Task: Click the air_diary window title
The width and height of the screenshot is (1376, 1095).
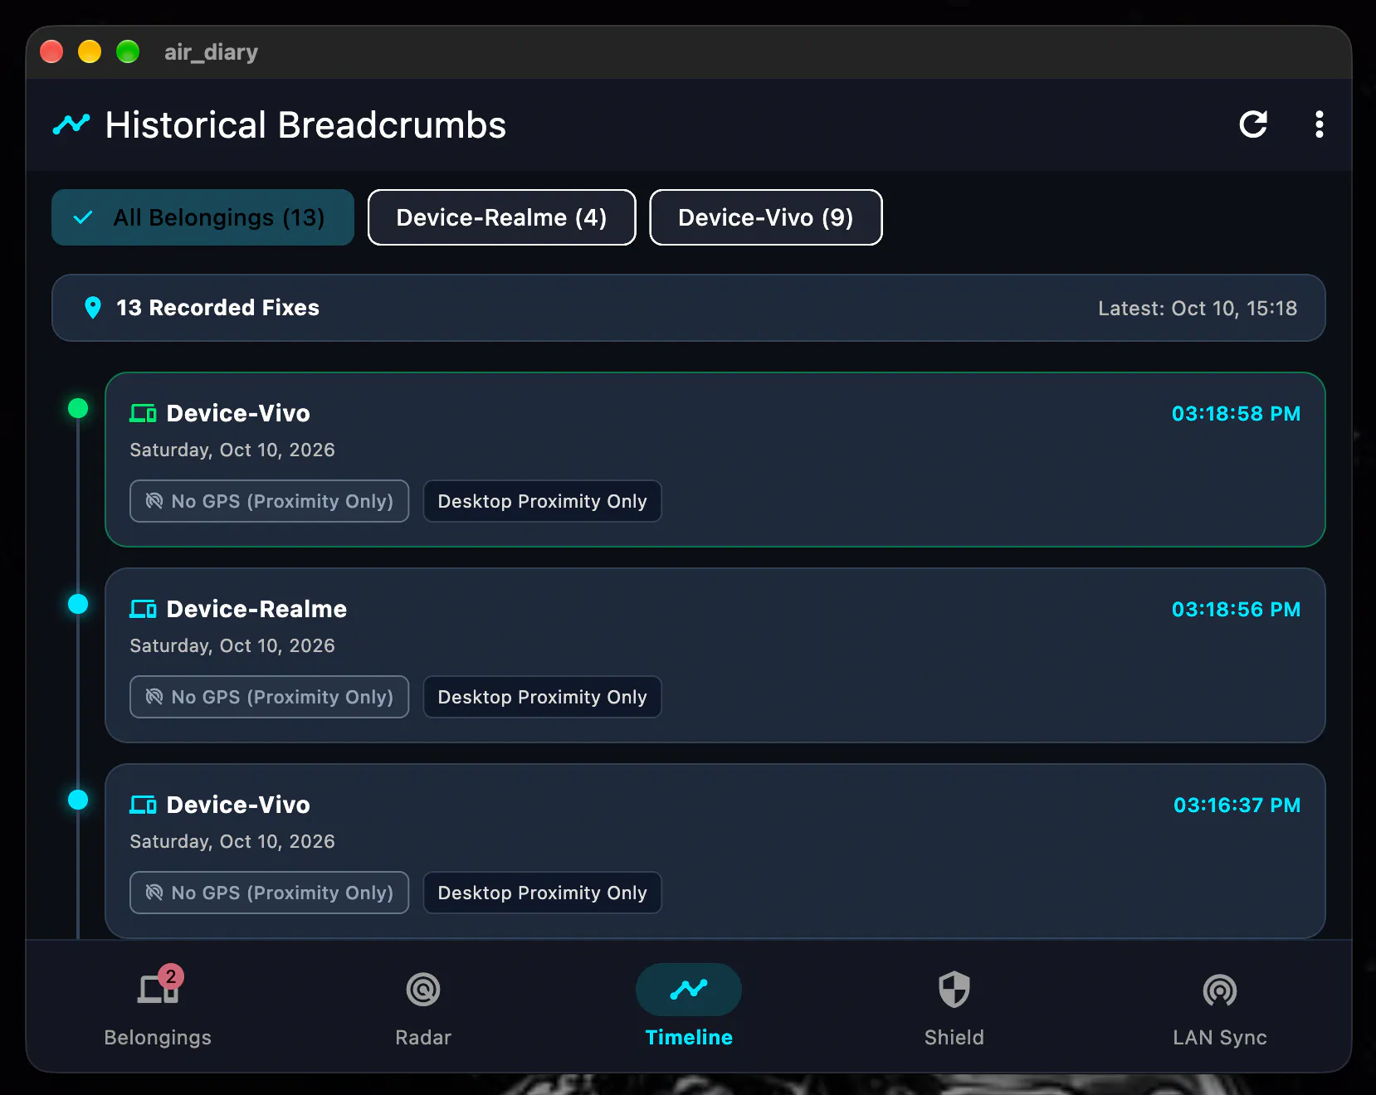Action: (x=211, y=52)
